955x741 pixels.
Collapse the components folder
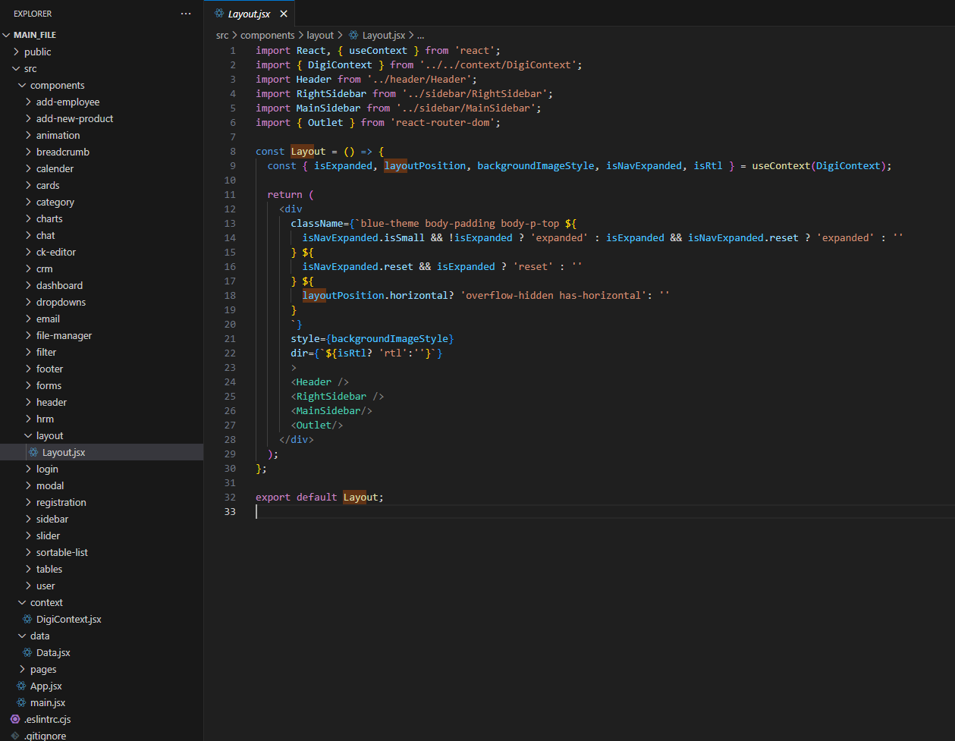[x=23, y=86]
